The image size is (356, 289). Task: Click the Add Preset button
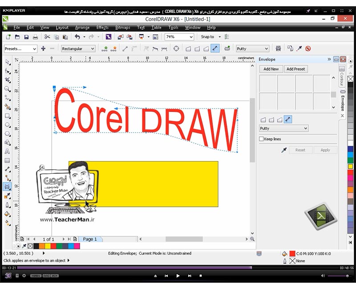click(x=295, y=69)
